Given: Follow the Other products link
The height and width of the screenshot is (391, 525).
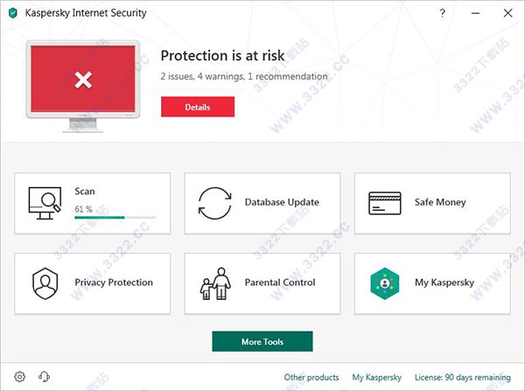Looking at the screenshot, I should click(x=311, y=378).
